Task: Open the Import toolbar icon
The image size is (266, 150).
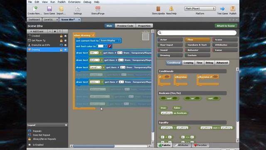Action: click(61, 9)
